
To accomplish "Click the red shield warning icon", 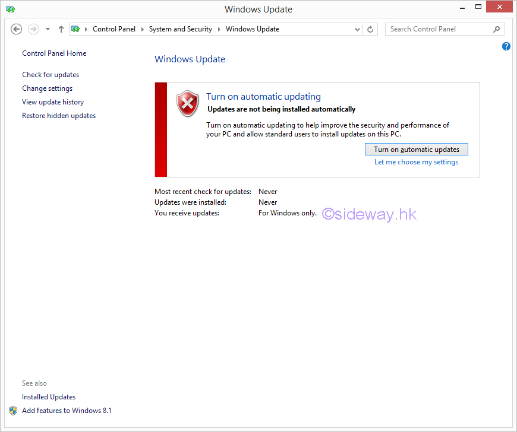I will click(x=188, y=104).
